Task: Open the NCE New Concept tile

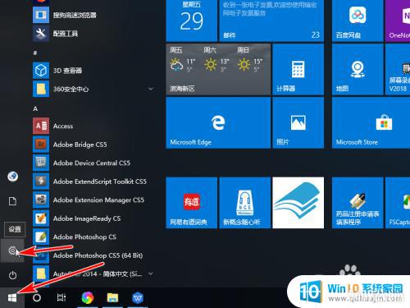Action: click(245, 203)
